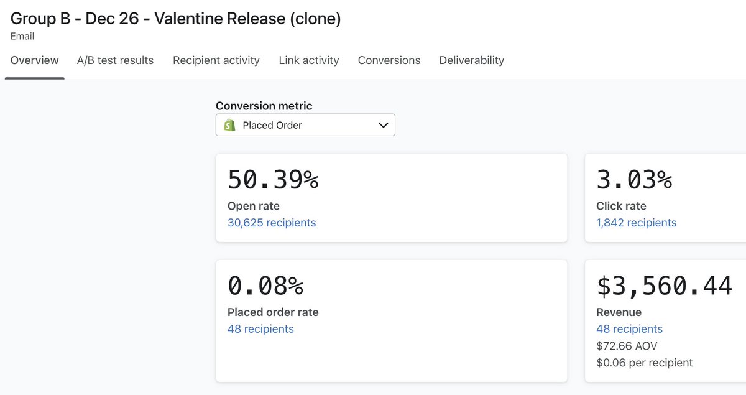Viewport: 746px width, 395px height.
Task: Click the Placed order rate label
Action: (x=273, y=312)
